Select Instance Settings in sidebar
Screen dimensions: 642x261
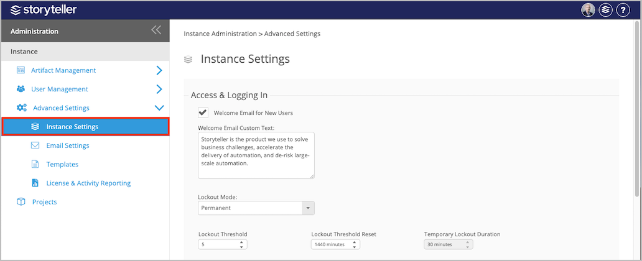tap(86, 127)
